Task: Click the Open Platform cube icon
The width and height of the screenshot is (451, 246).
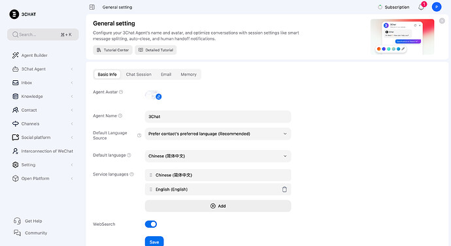Action: click(16, 179)
